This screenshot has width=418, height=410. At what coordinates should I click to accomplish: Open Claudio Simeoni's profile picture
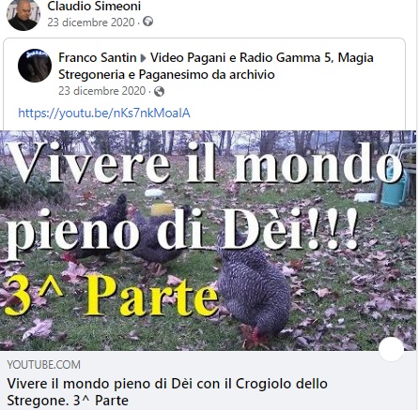[23, 14]
